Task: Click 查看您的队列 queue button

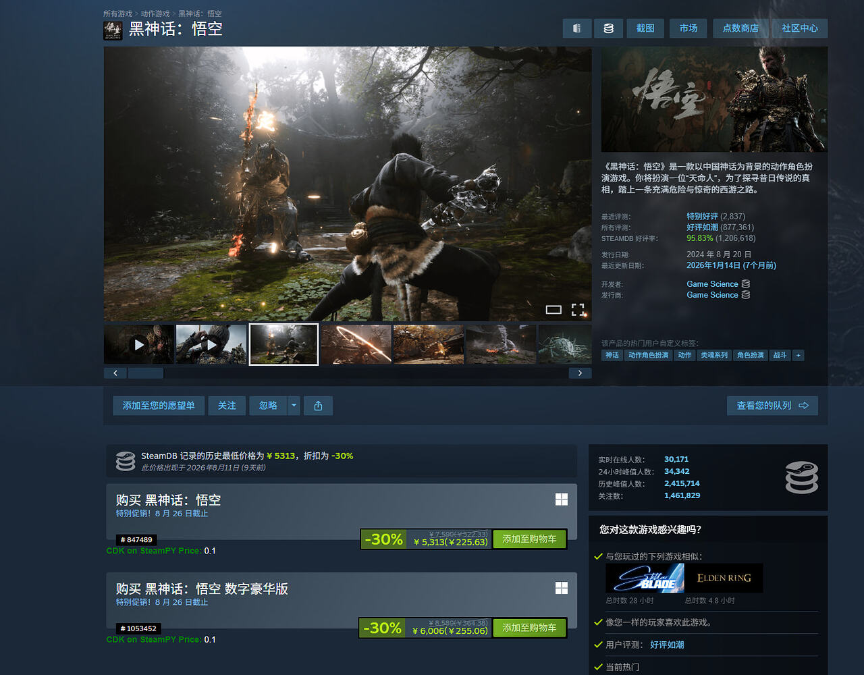Action: pyautogui.click(x=772, y=406)
